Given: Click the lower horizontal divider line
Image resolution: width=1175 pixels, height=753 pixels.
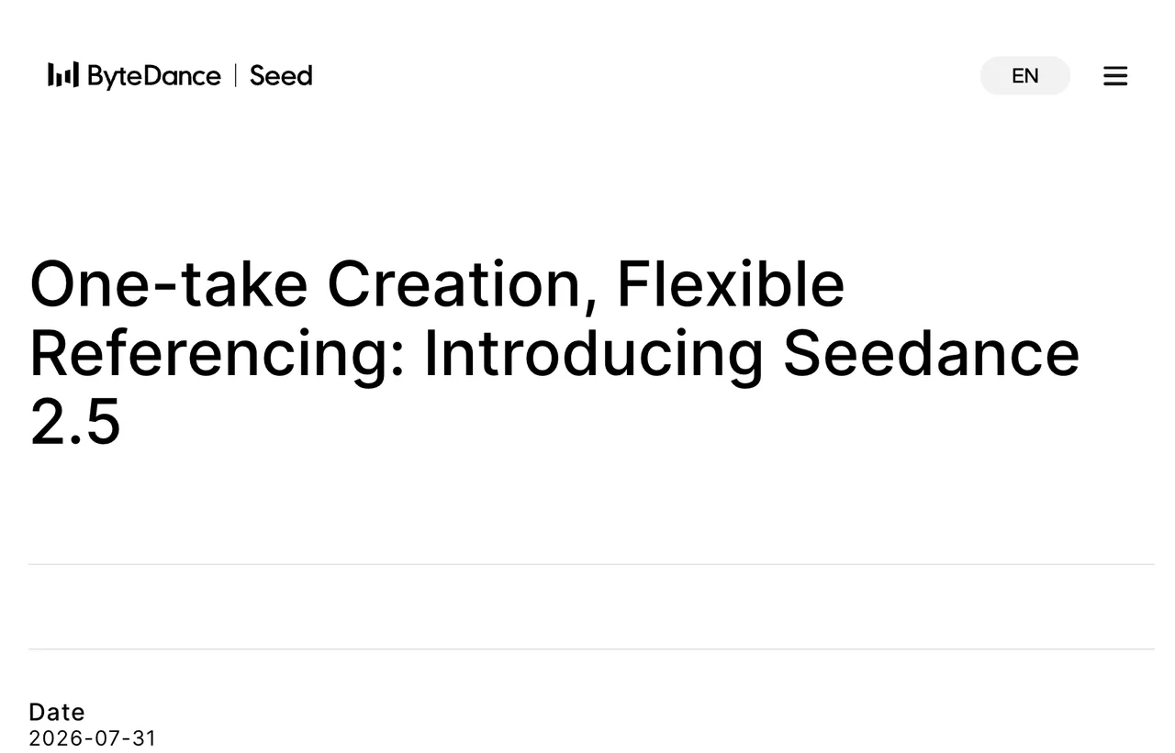Looking at the screenshot, I should tap(591, 649).
